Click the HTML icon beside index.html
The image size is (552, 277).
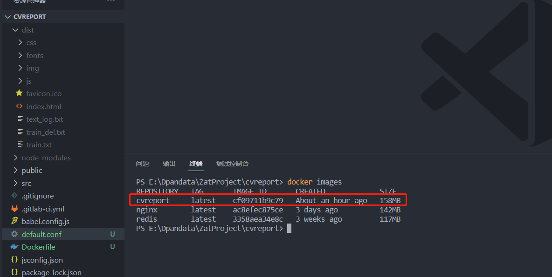coord(19,106)
